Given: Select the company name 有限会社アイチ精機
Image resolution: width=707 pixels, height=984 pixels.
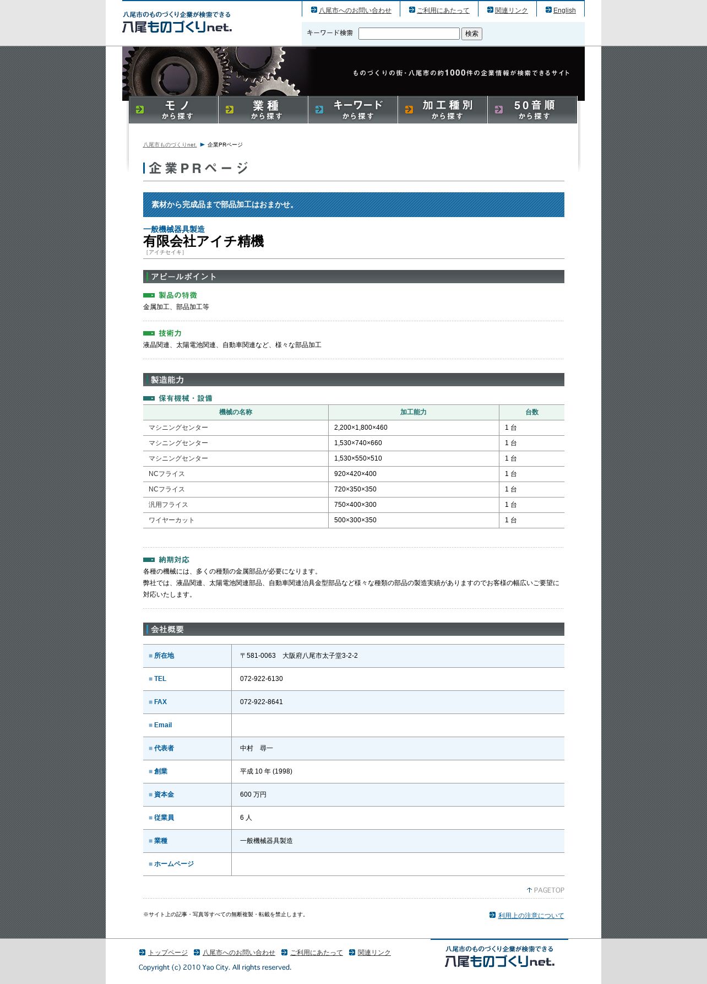Looking at the screenshot, I should pos(203,241).
